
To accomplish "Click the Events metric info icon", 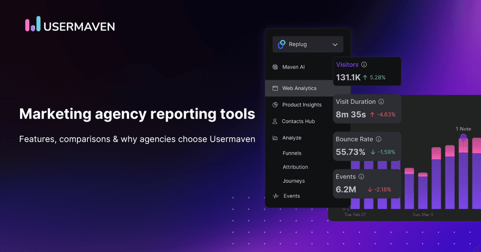I will coord(362,176).
